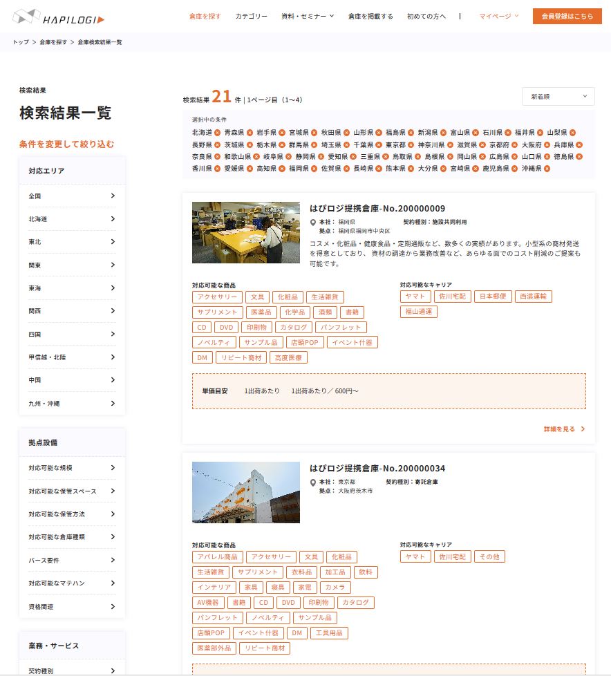
Task: Click the 西濃運輸 carrier tag
Action: 533,297
